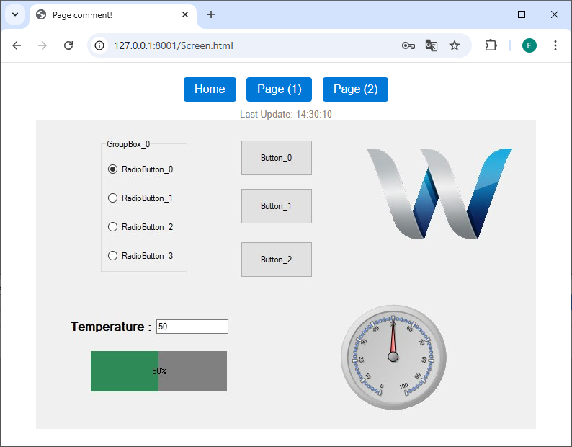The width and height of the screenshot is (572, 447).
Task: Choose RadioButton_3 in GroupBox_0
Action: 112,256
